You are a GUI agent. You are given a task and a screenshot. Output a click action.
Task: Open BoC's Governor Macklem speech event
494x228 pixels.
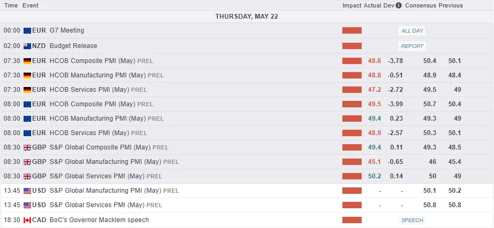(99, 220)
